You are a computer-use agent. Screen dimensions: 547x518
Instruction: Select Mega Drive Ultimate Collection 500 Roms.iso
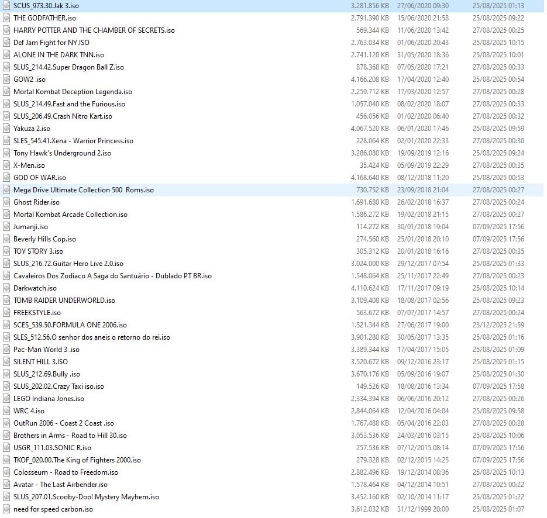coord(83,190)
